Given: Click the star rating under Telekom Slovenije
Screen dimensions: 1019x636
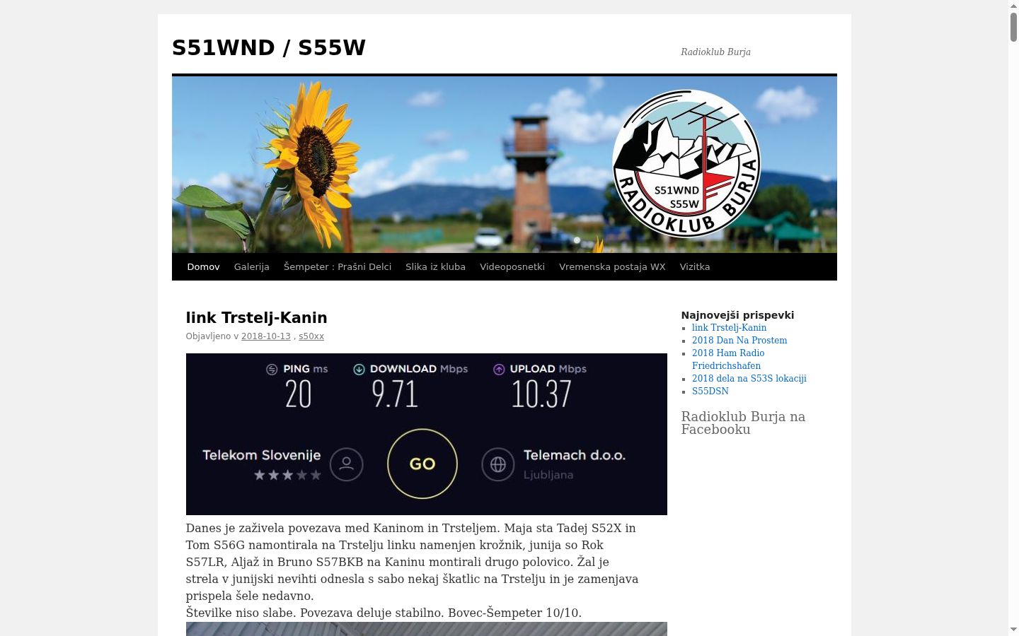Looking at the screenshot, I should [287, 475].
